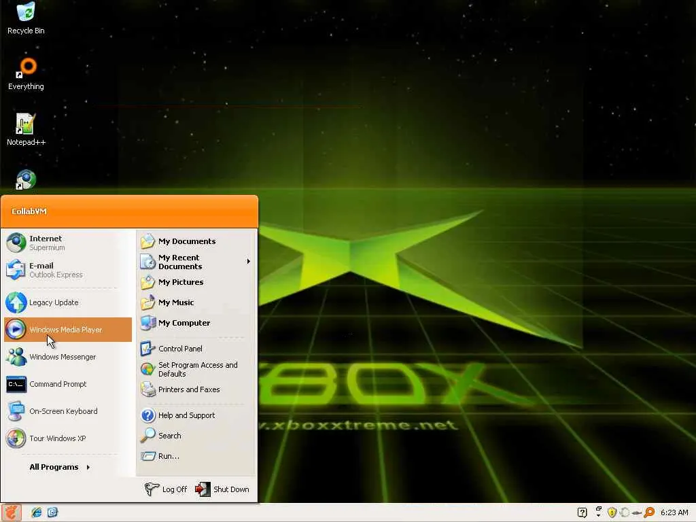
Task: Click the My Computer monitor icon
Action: pyautogui.click(x=147, y=323)
